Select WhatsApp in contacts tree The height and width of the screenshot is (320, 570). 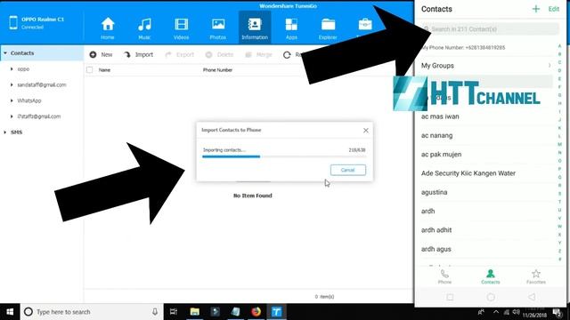pos(29,100)
